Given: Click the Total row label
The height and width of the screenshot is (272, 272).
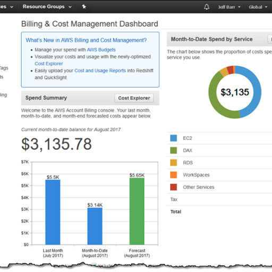Looking at the screenshot, I should pos(176,211).
